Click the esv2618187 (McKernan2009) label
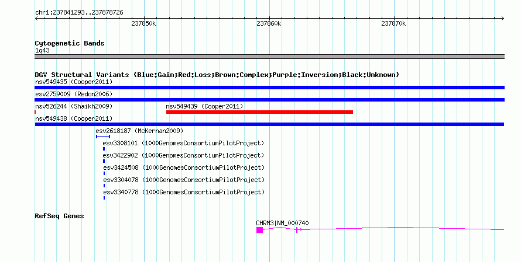521x262 pixels. (139, 131)
